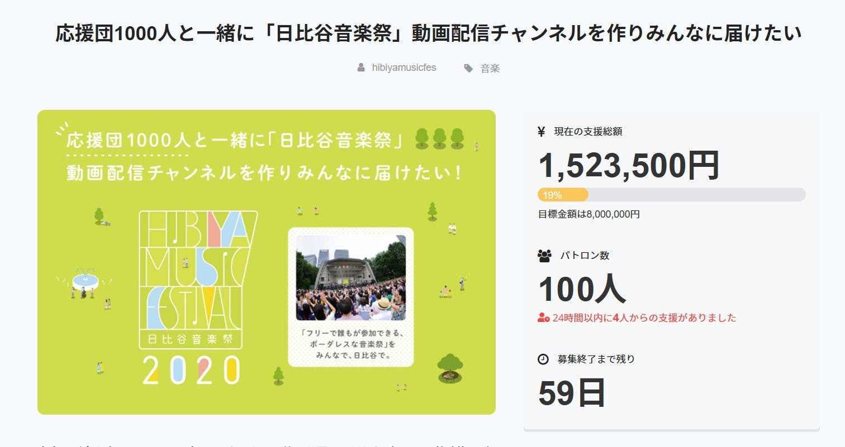Click the yen icon beside 現在の支援総額

pyautogui.click(x=541, y=132)
